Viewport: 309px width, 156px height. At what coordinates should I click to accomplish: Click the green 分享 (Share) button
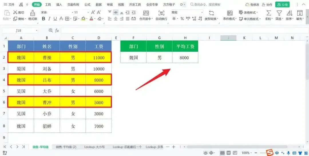[x=282, y=5]
